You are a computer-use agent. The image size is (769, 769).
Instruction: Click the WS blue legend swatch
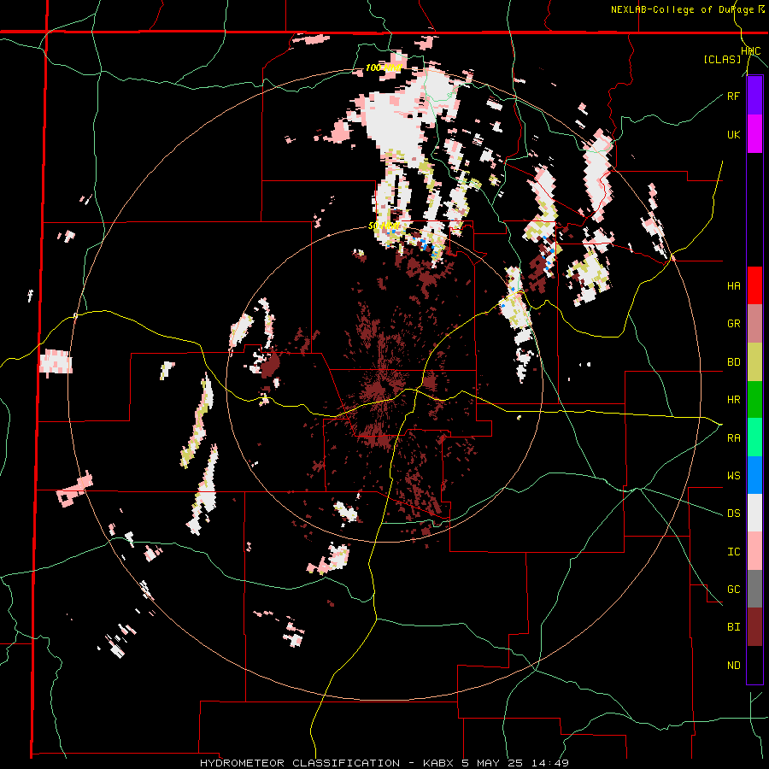(754, 475)
